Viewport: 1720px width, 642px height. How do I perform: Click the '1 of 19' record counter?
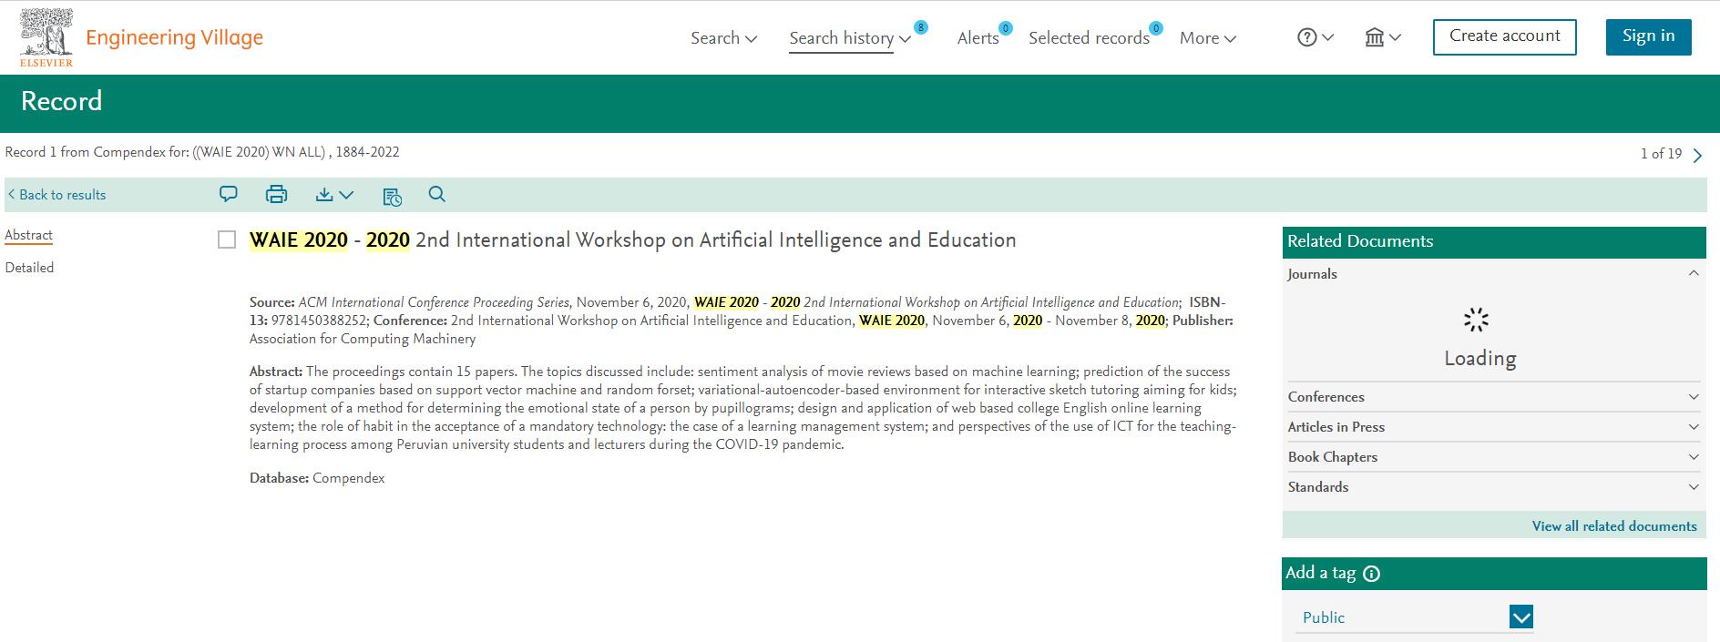(1661, 154)
